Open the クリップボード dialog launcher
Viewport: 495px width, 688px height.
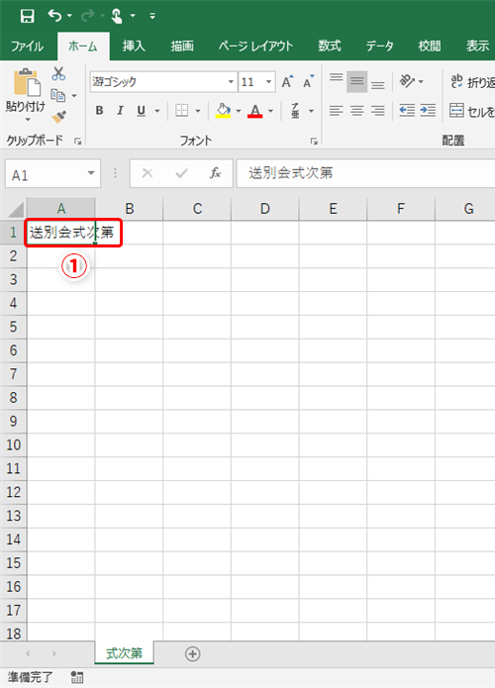tap(77, 142)
